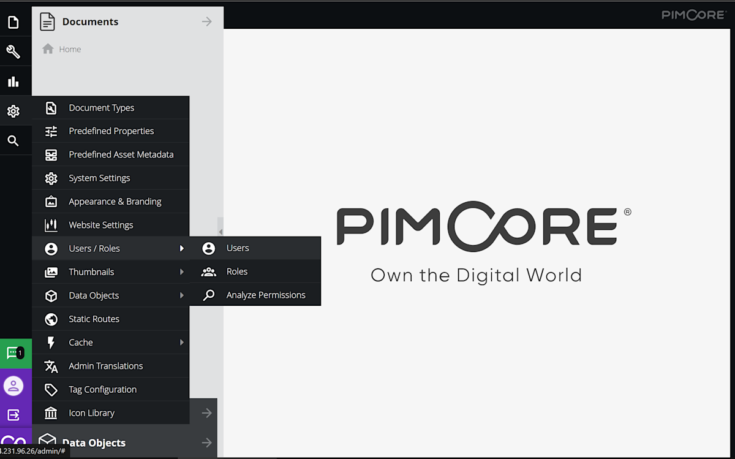Click the Predefined Asset Metadata icon
The height and width of the screenshot is (459, 735).
click(x=51, y=154)
